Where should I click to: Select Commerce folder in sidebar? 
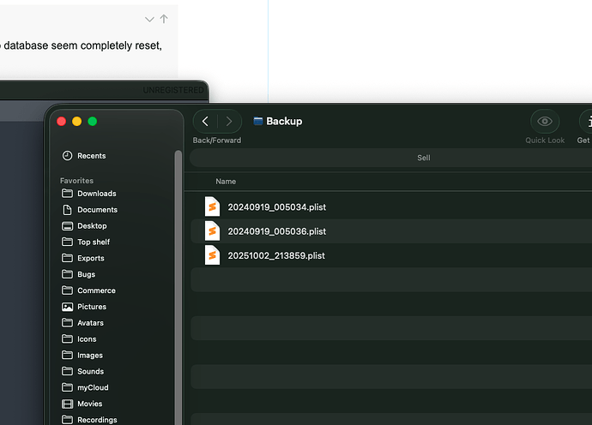pos(88,290)
